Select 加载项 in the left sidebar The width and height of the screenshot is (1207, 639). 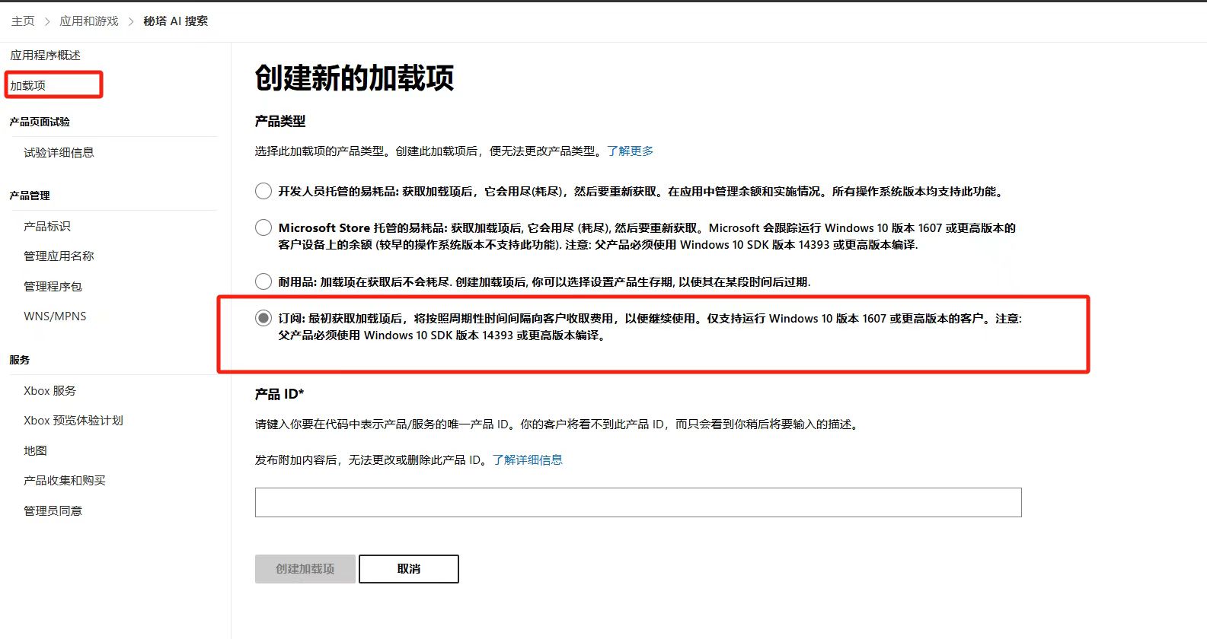pos(28,85)
